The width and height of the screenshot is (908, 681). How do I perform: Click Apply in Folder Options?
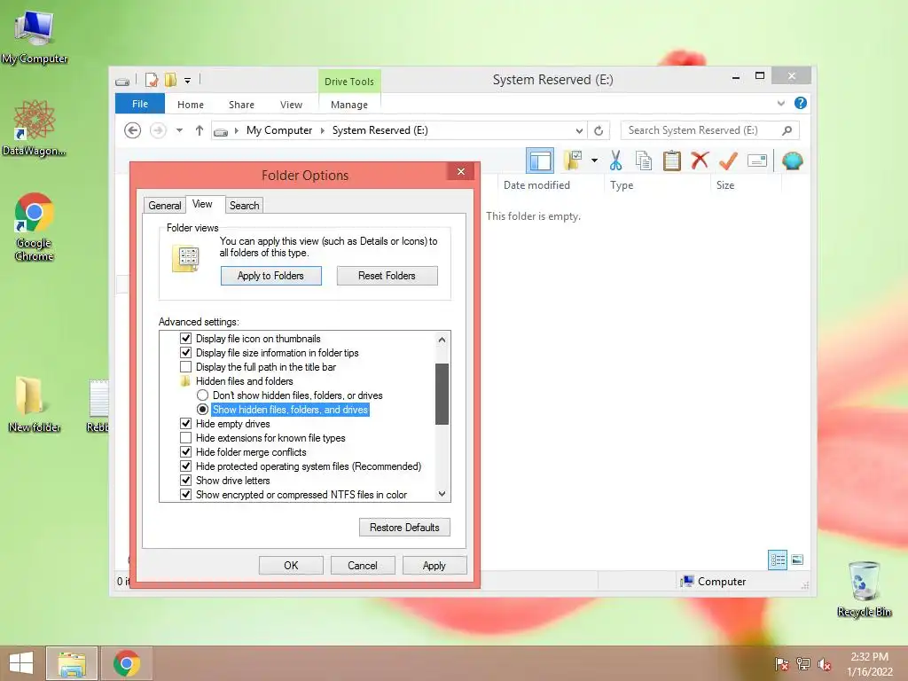434,565
